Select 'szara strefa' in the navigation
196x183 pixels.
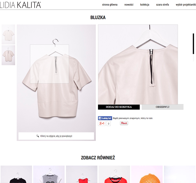(163, 5)
